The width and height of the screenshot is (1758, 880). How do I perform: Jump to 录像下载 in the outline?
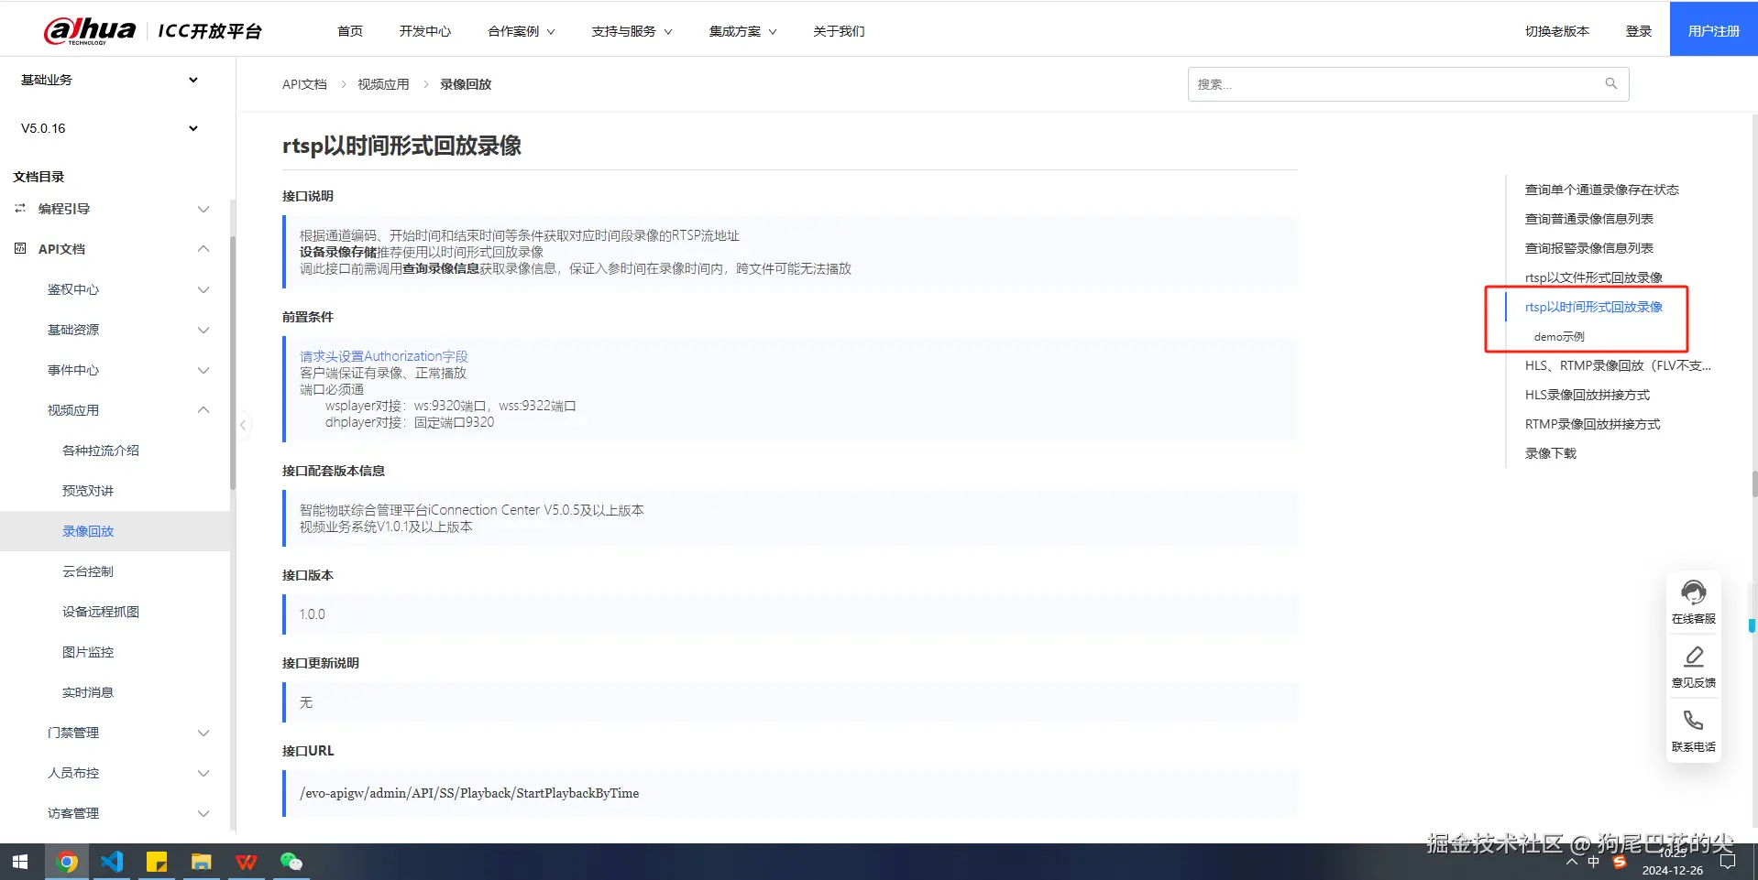click(x=1551, y=453)
